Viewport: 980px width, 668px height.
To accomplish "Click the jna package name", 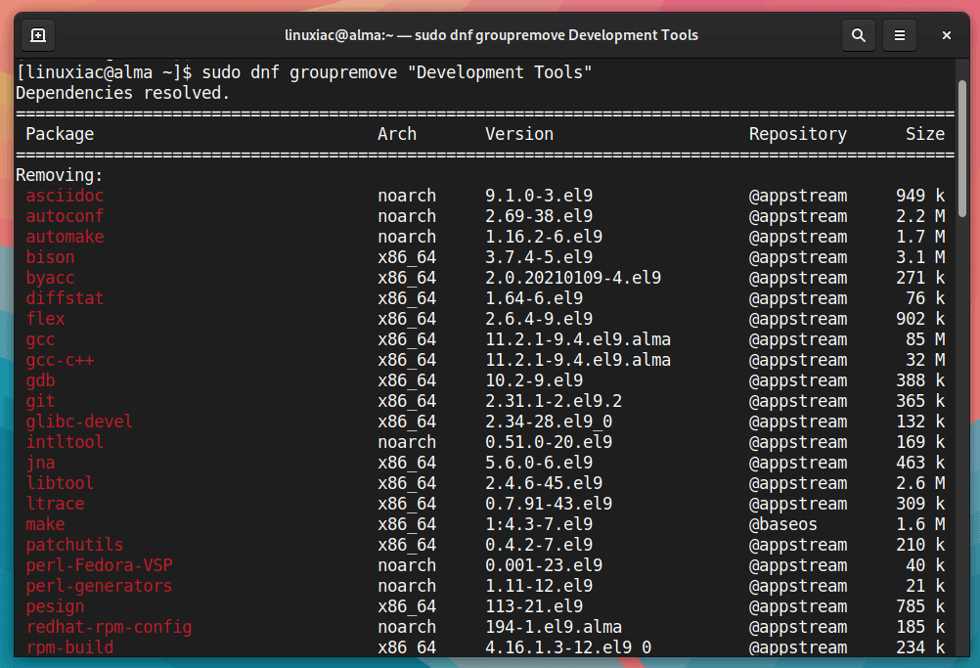I will (x=41, y=463).
